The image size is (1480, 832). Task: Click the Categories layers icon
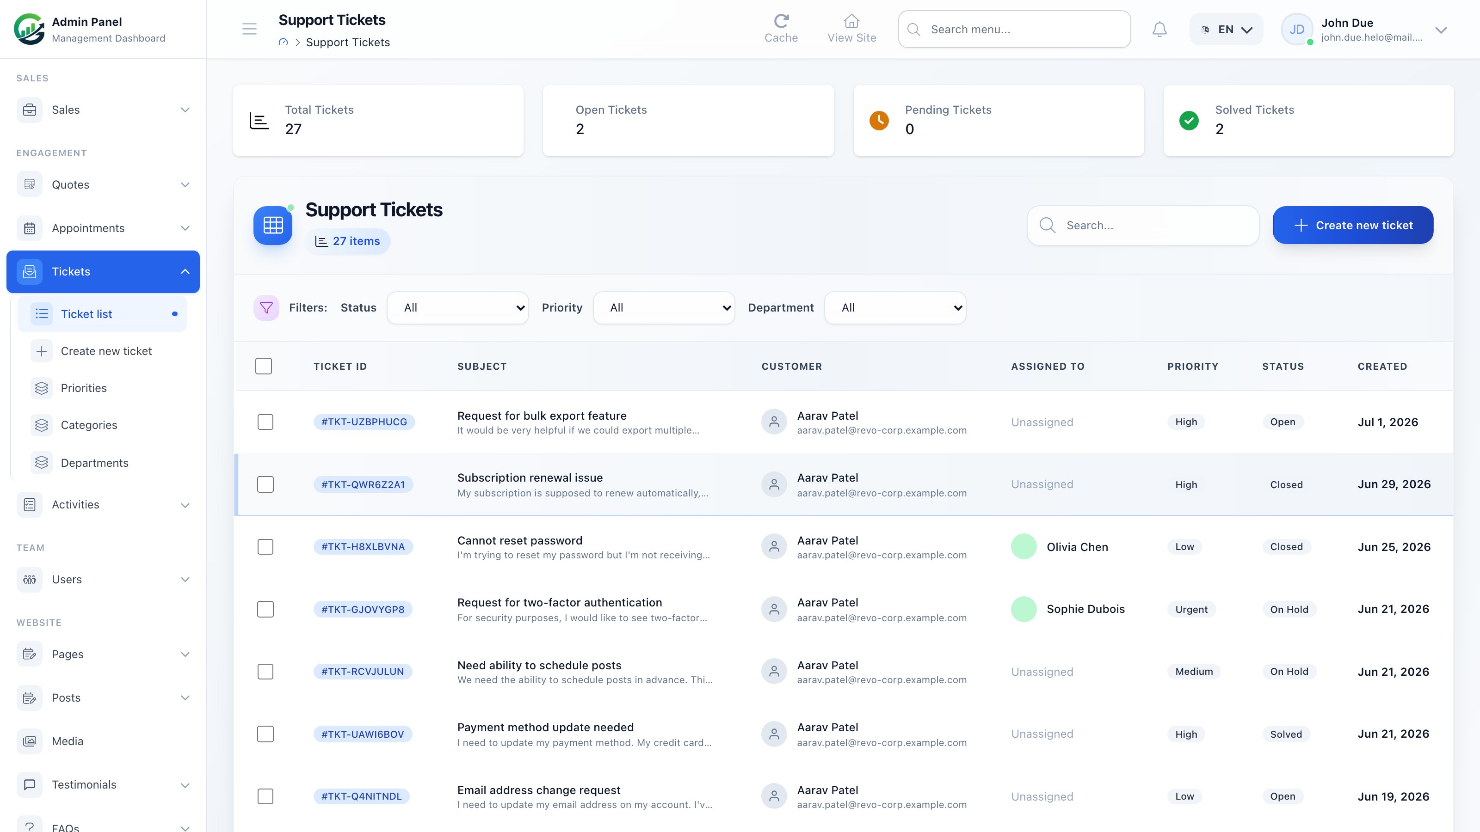41,425
